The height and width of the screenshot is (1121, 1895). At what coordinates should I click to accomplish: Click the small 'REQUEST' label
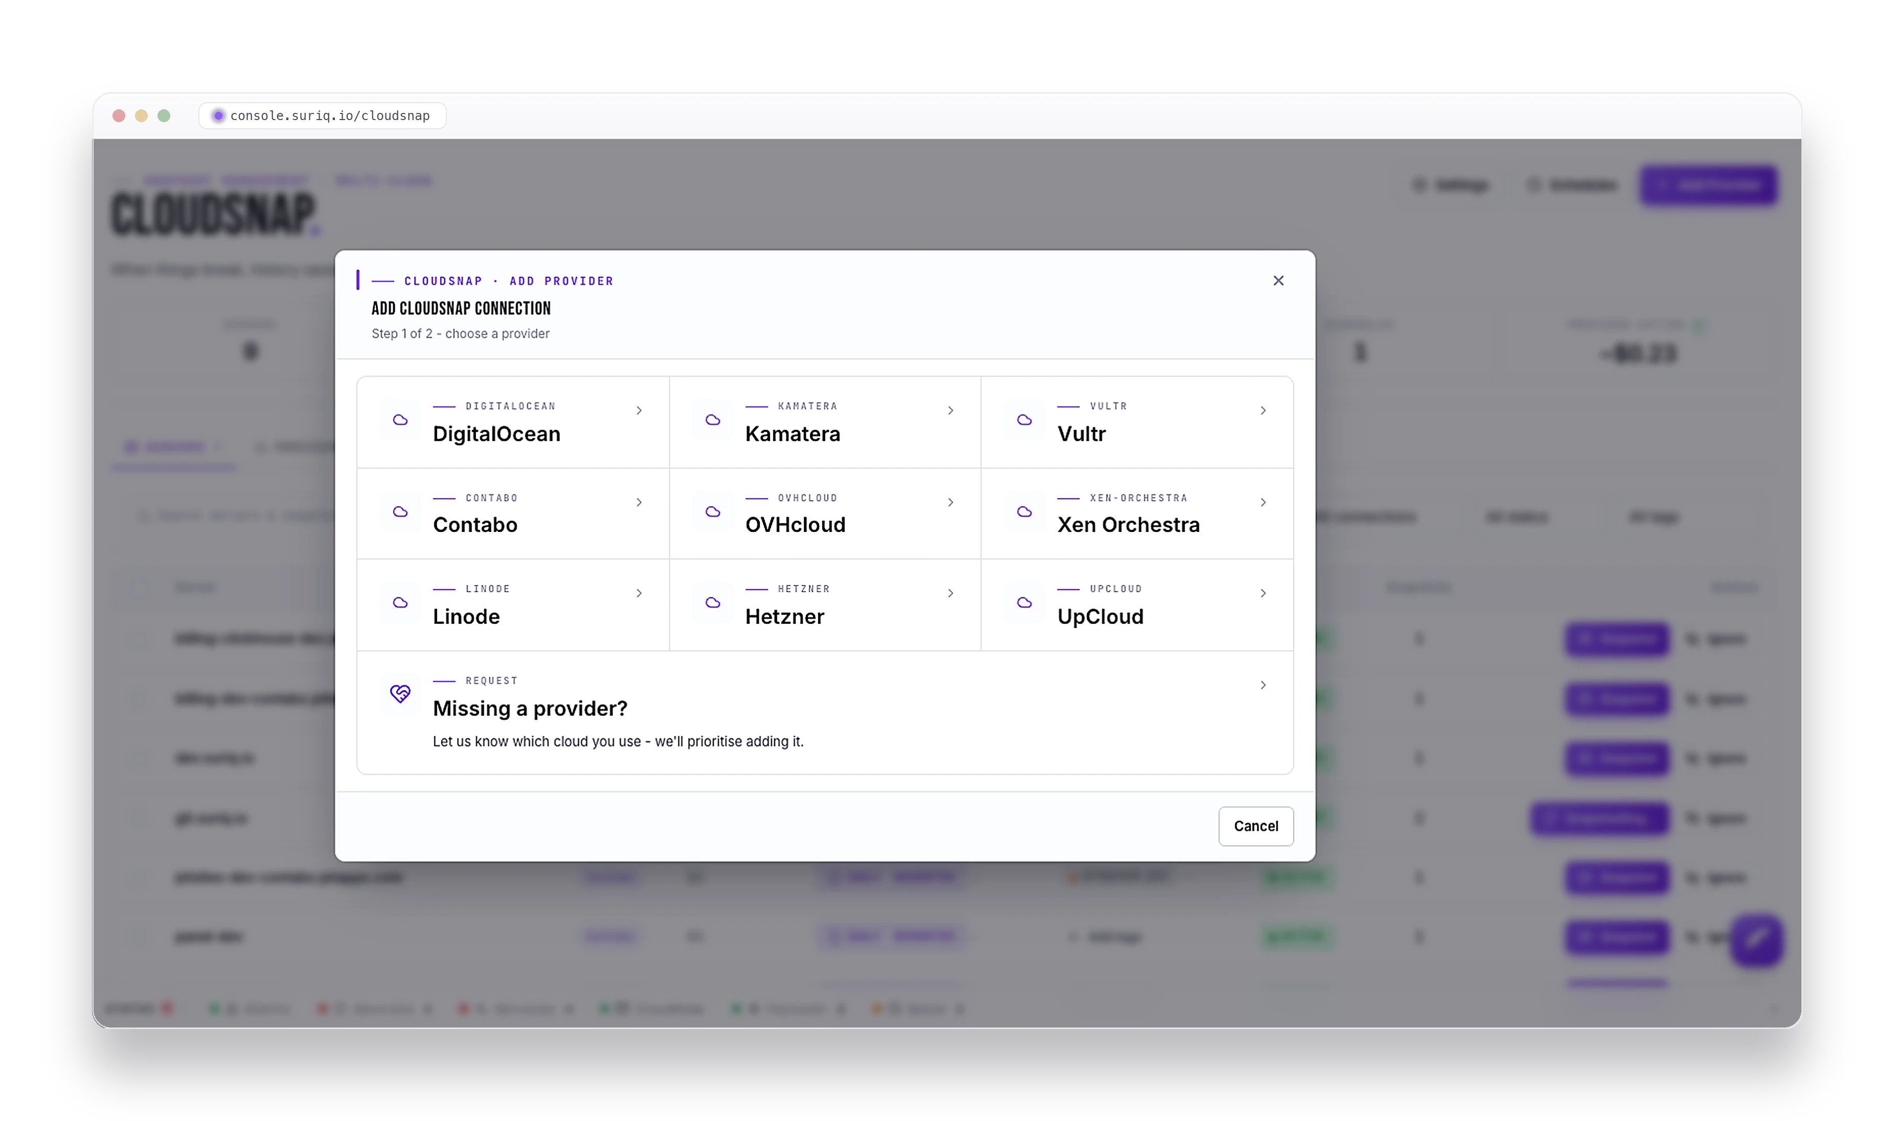click(491, 681)
